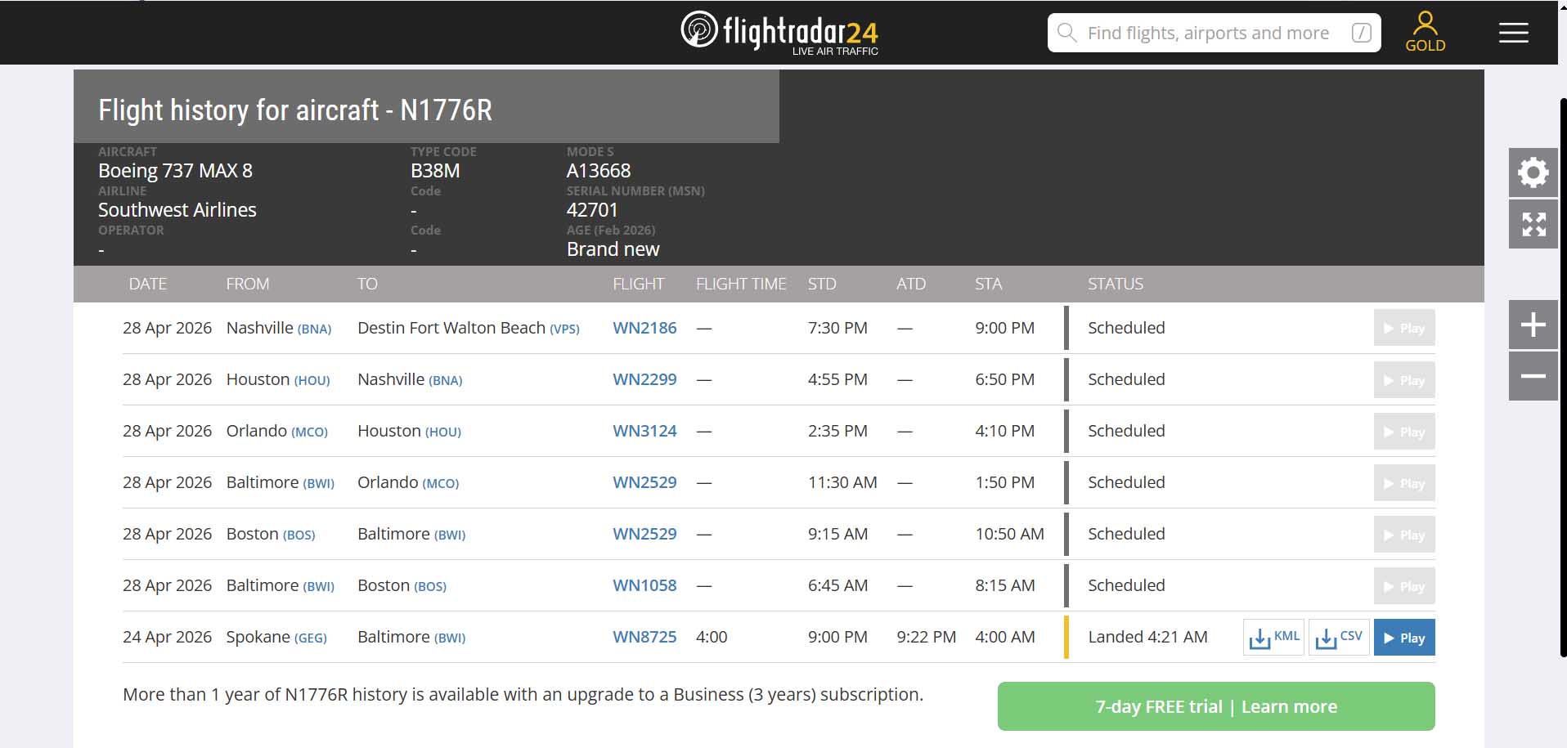1567x748 pixels.
Task: Click the 7-day FREE trial button
Action: click(x=1215, y=706)
